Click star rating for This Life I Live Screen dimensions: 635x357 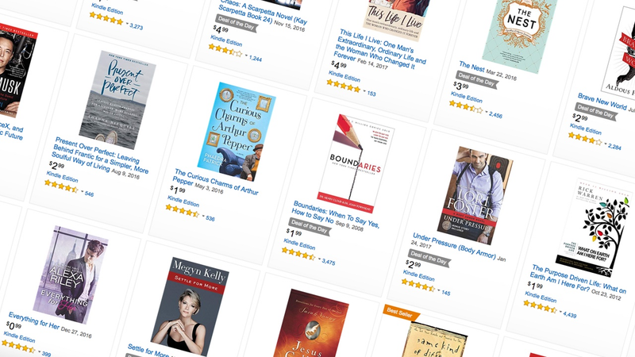click(x=344, y=86)
